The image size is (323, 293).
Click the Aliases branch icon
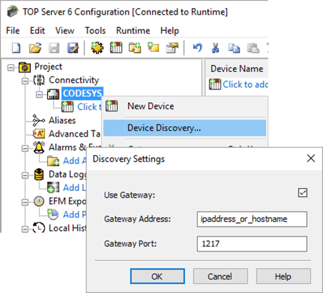coord(38,120)
